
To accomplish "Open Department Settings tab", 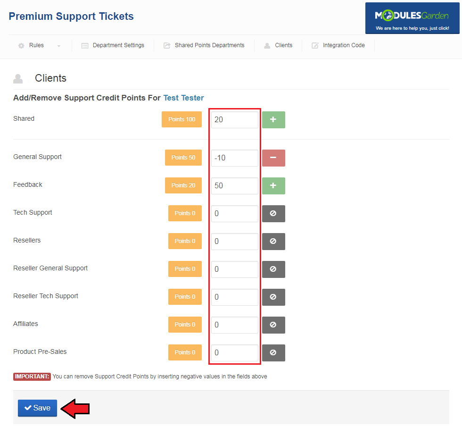I will coord(113,45).
